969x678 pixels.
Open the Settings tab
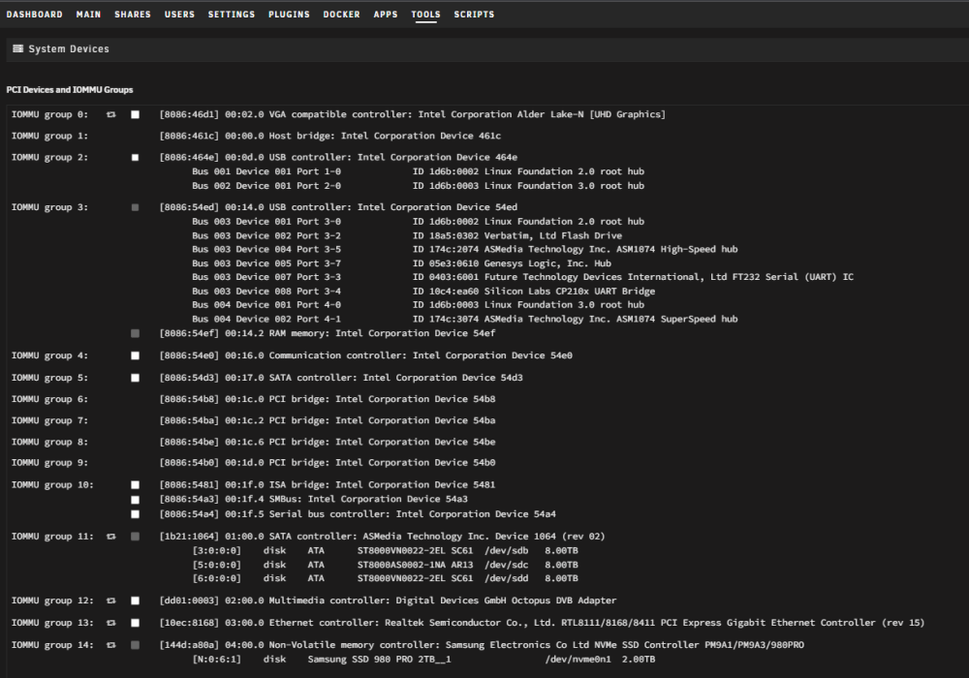pyautogui.click(x=232, y=15)
